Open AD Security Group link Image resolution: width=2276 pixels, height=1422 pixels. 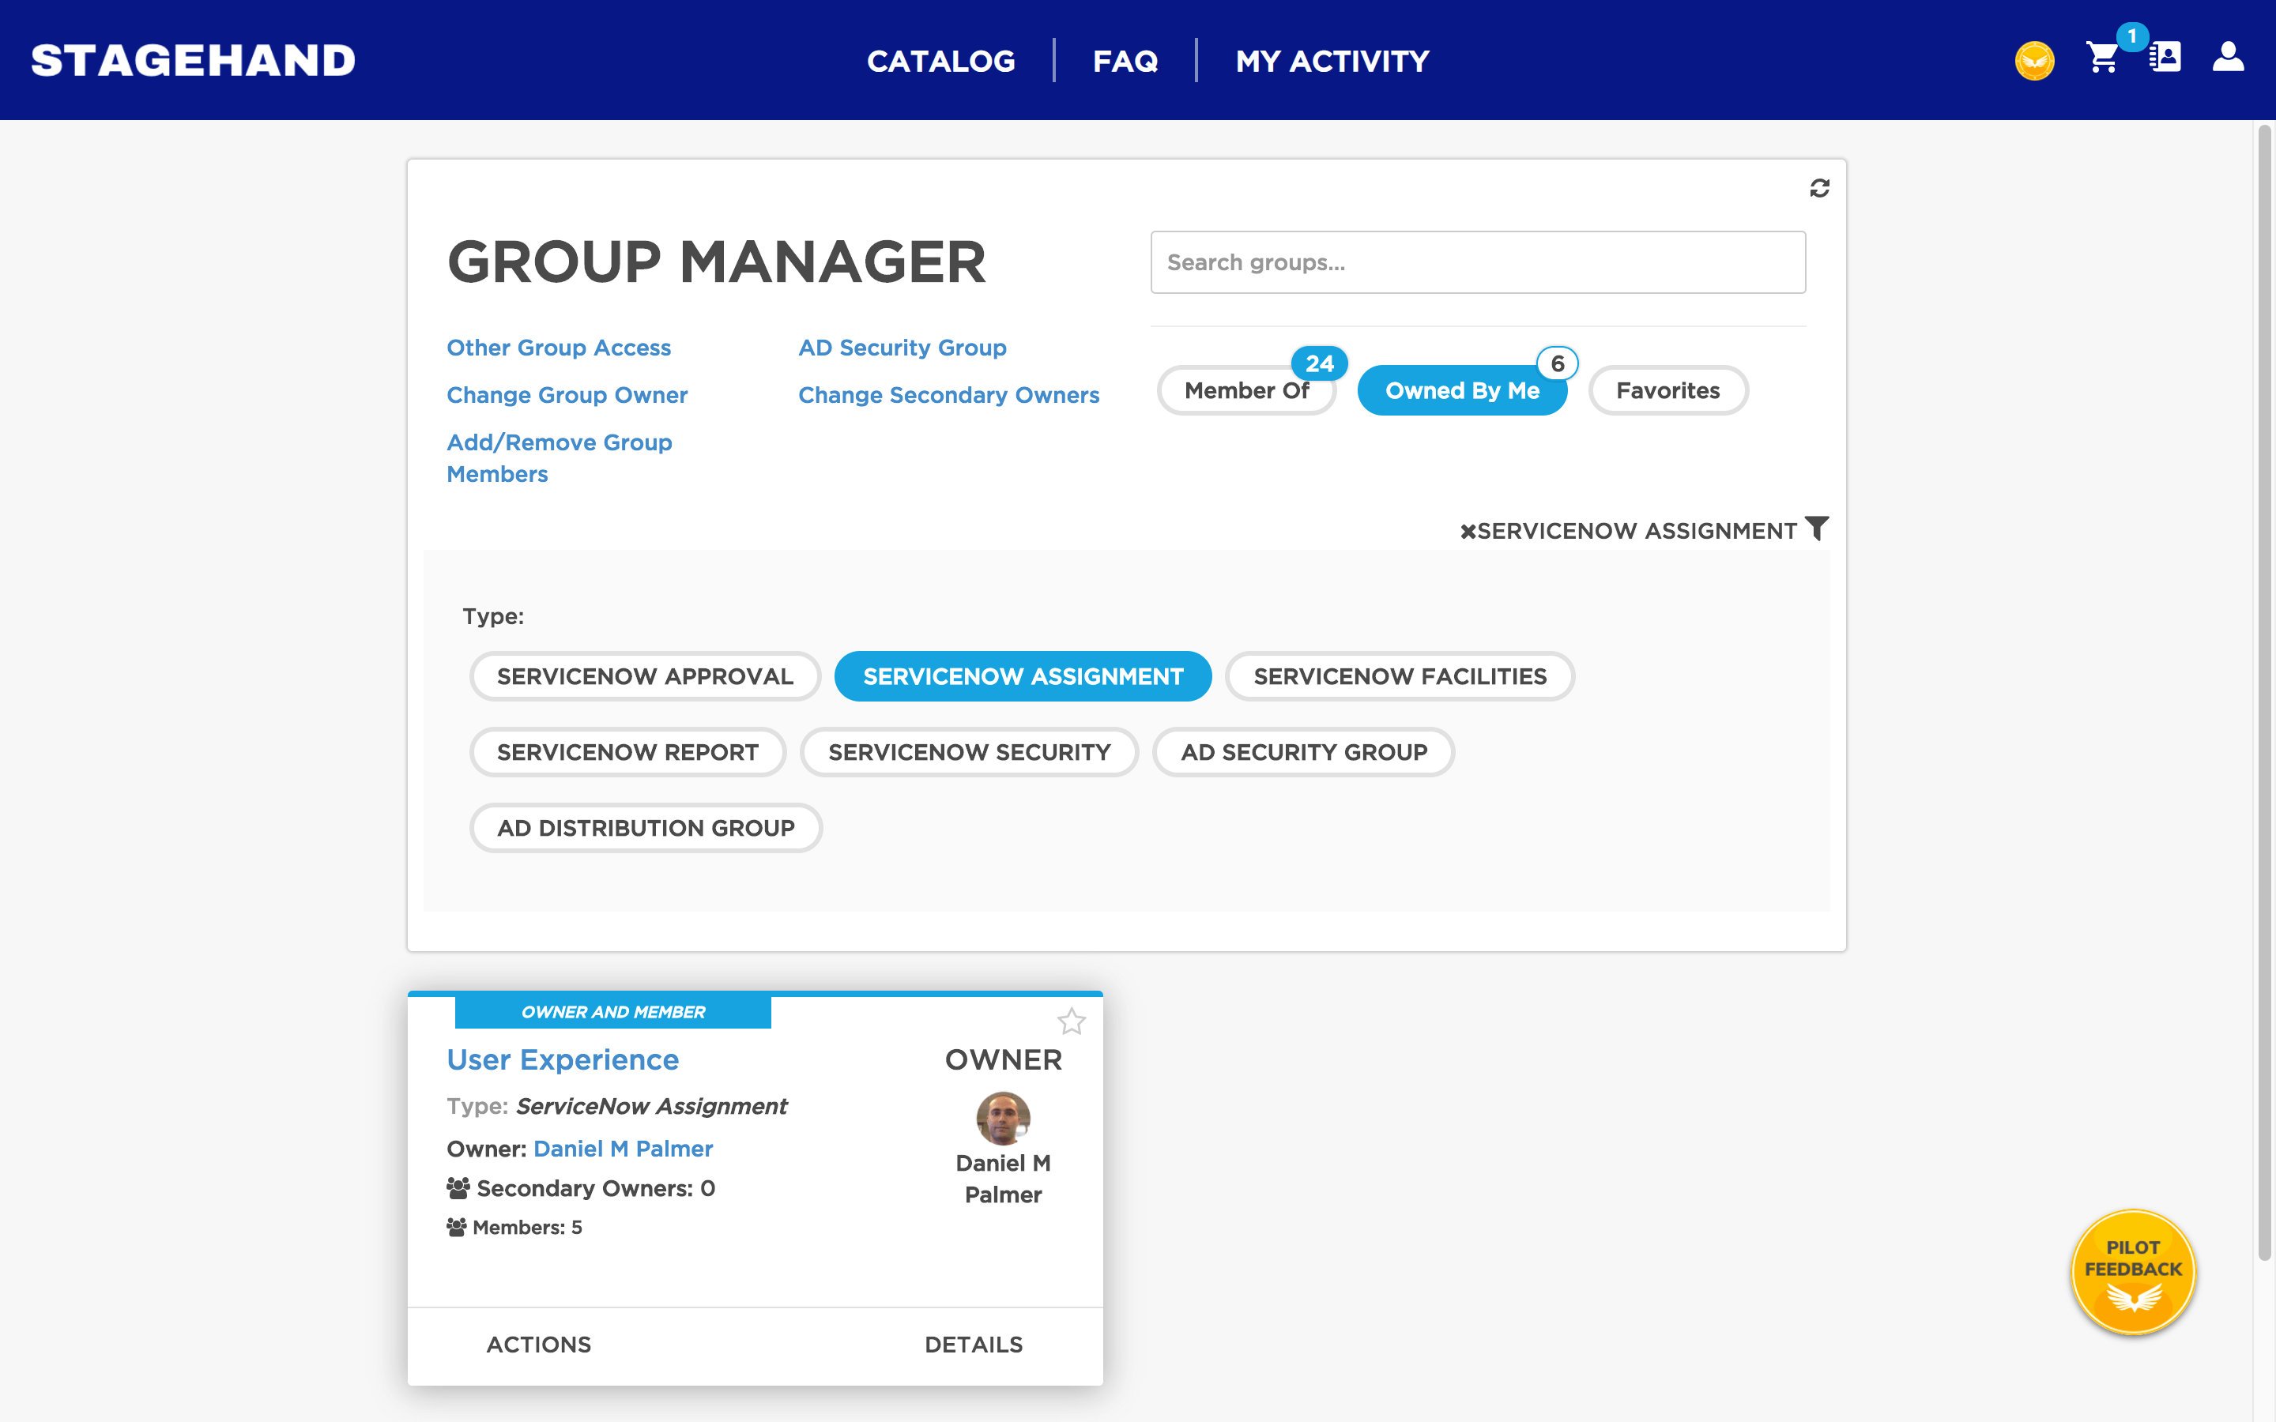902,348
